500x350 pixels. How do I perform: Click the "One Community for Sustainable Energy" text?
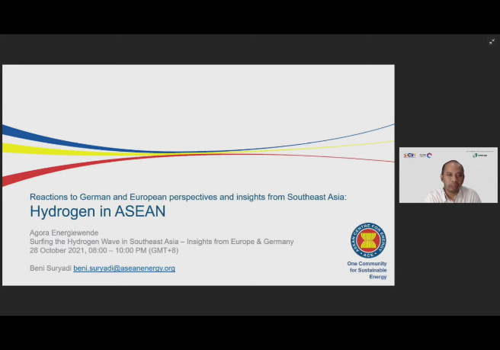coord(367,270)
